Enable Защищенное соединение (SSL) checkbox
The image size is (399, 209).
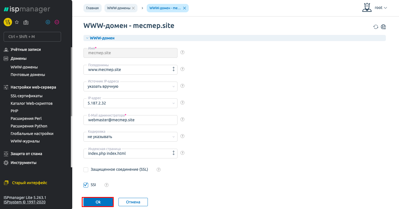pyautogui.click(x=86, y=170)
